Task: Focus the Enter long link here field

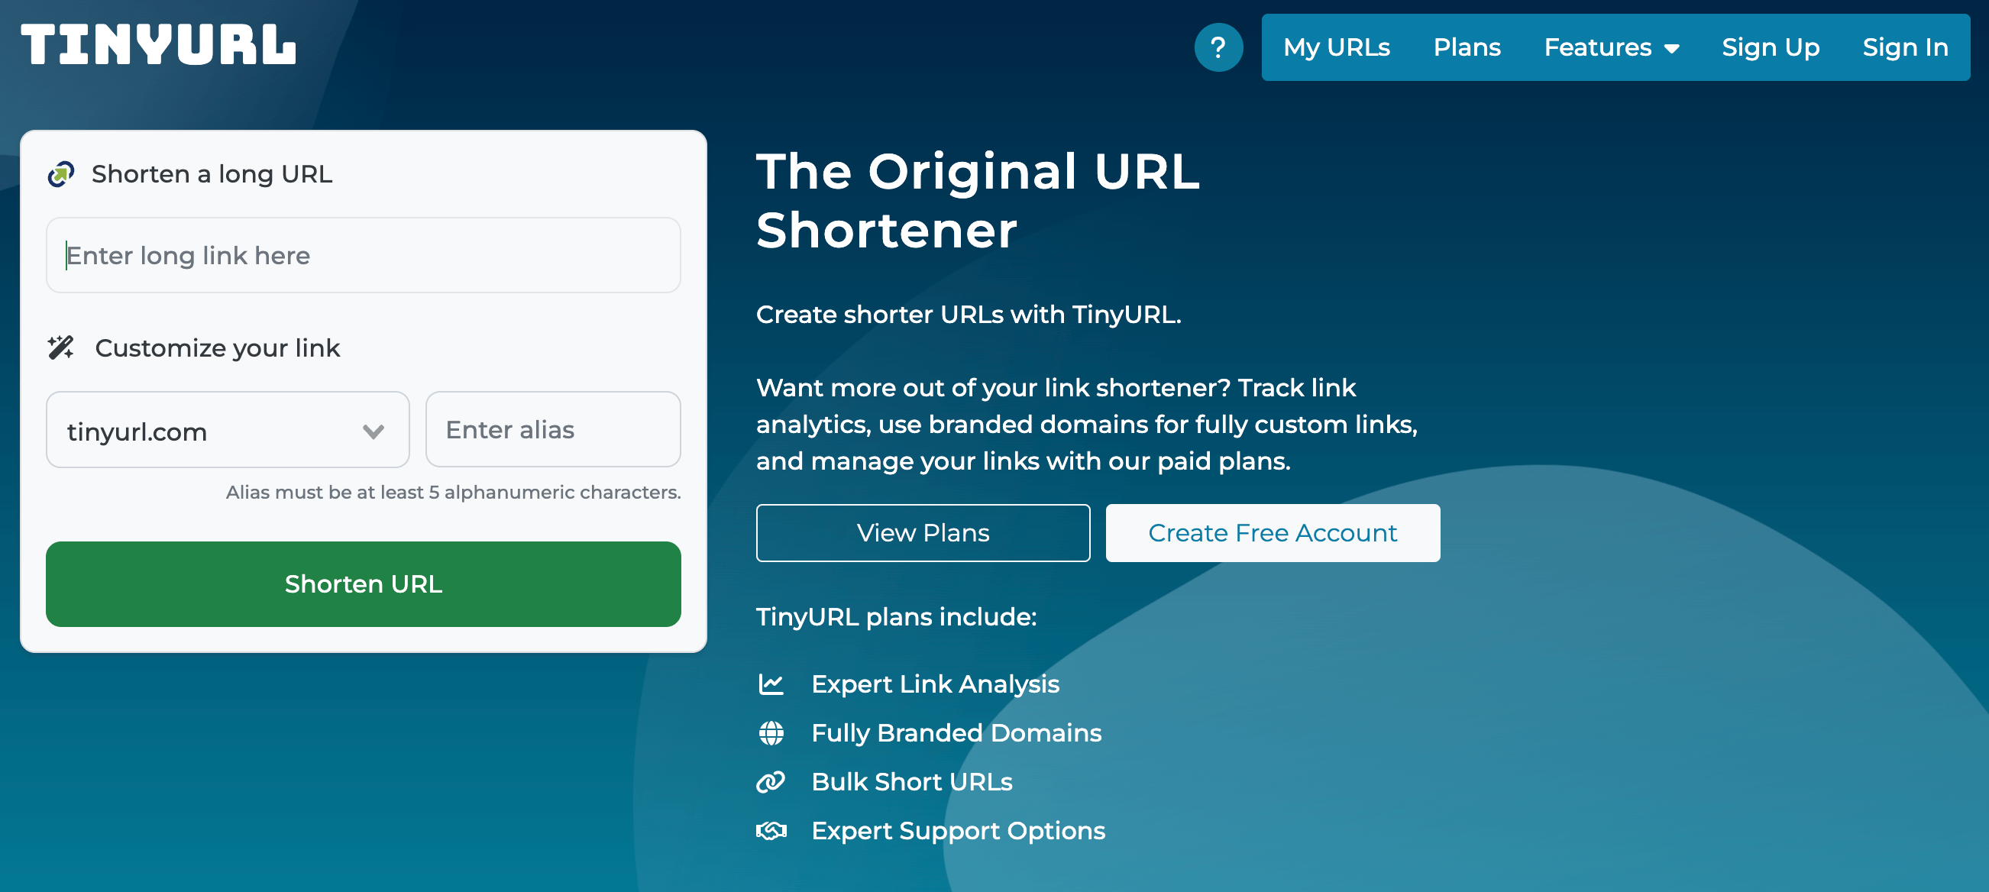Action: pyautogui.click(x=364, y=255)
